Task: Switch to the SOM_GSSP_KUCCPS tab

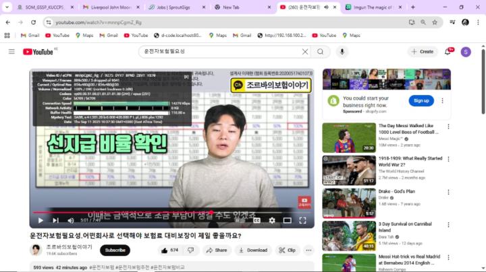Action: (45, 7)
